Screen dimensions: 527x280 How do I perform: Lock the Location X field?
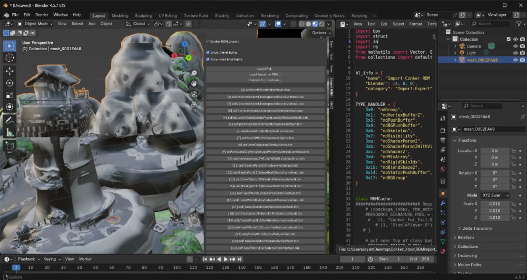pyautogui.click(x=513, y=151)
